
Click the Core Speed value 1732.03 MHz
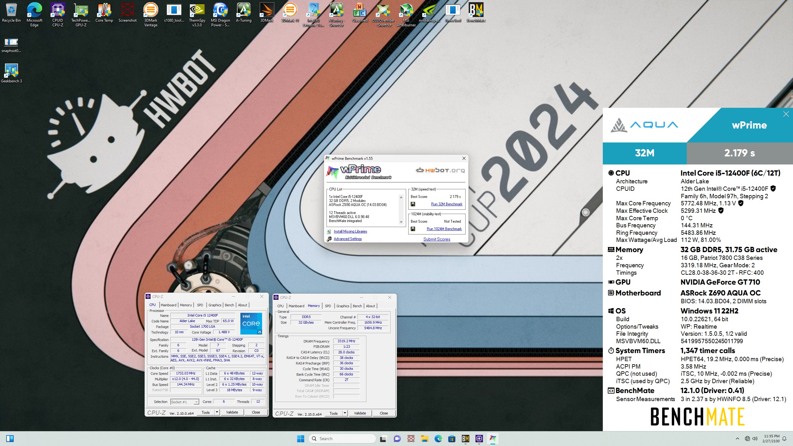tap(186, 374)
